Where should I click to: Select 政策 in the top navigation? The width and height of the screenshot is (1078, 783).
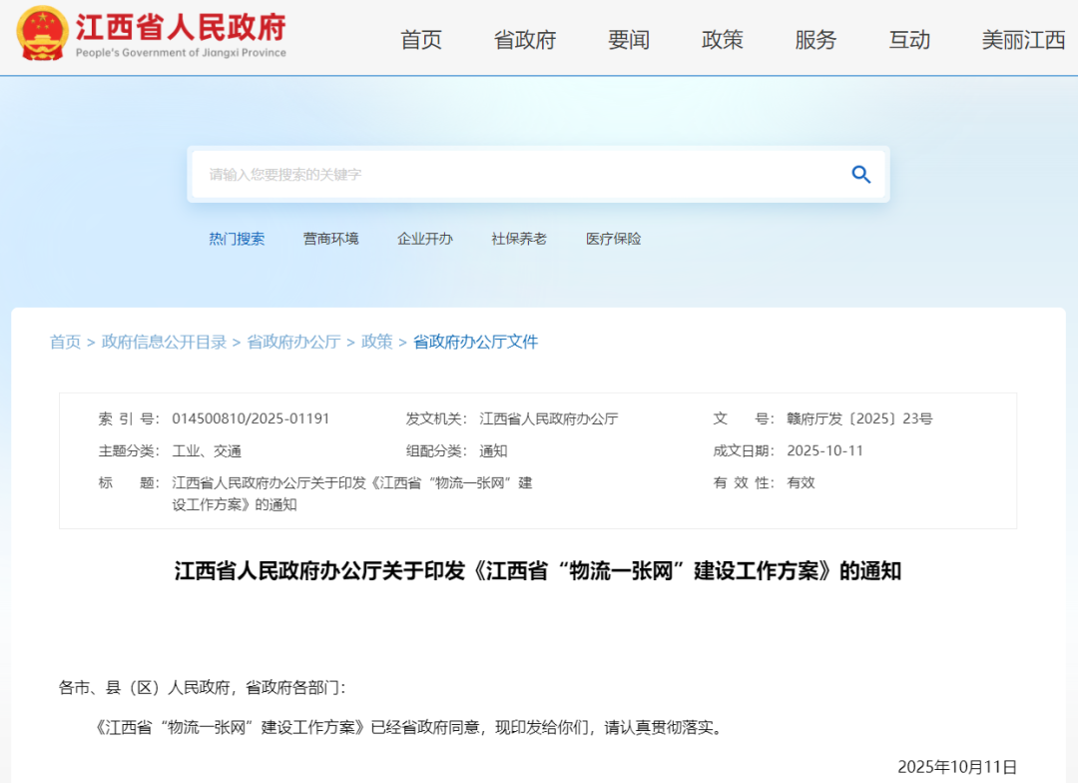tap(722, 40)
